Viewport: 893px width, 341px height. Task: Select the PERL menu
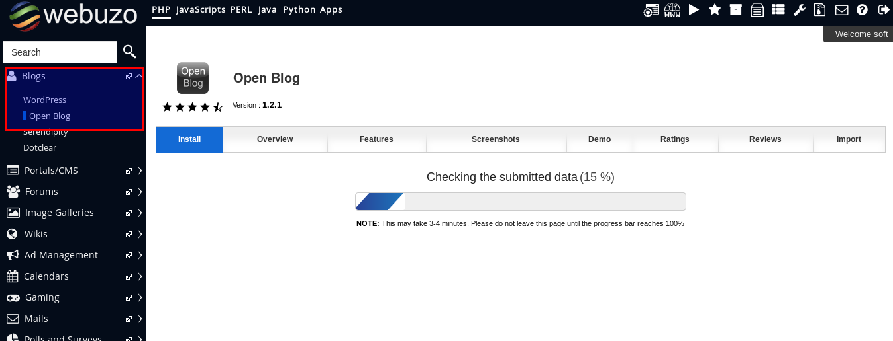(241, 9)
